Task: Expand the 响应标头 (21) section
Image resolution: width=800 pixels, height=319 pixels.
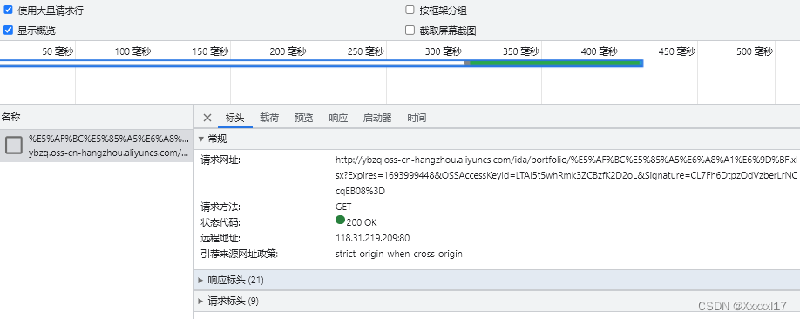Action: (497, 280)
